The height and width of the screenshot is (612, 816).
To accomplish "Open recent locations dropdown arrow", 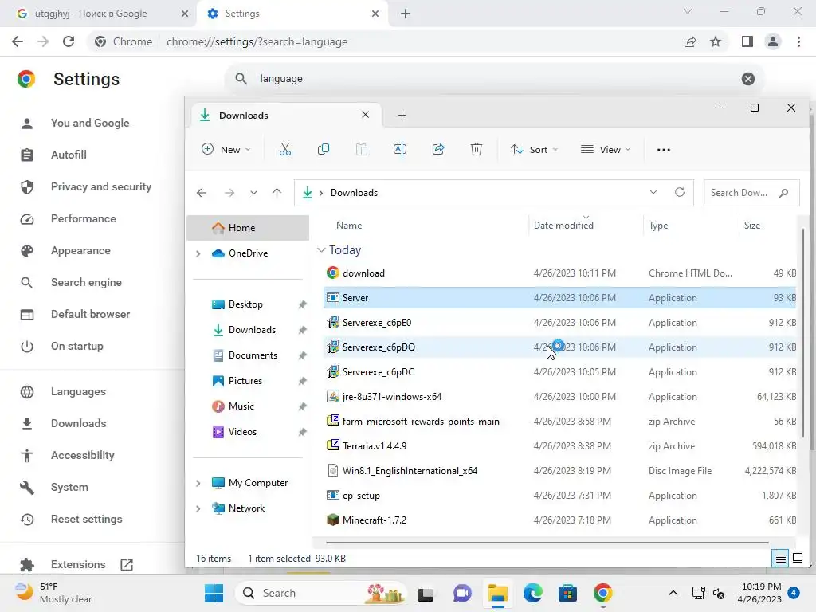I will pos(253,193).
